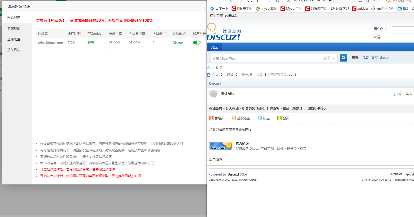This screenshot has width=414, height=217.
Task: Expand the 帖子 search type dropdown
Action: 329,58
